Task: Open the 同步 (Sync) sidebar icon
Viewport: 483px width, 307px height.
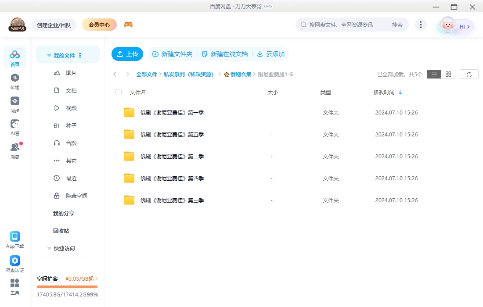Action: pos(15,104)
